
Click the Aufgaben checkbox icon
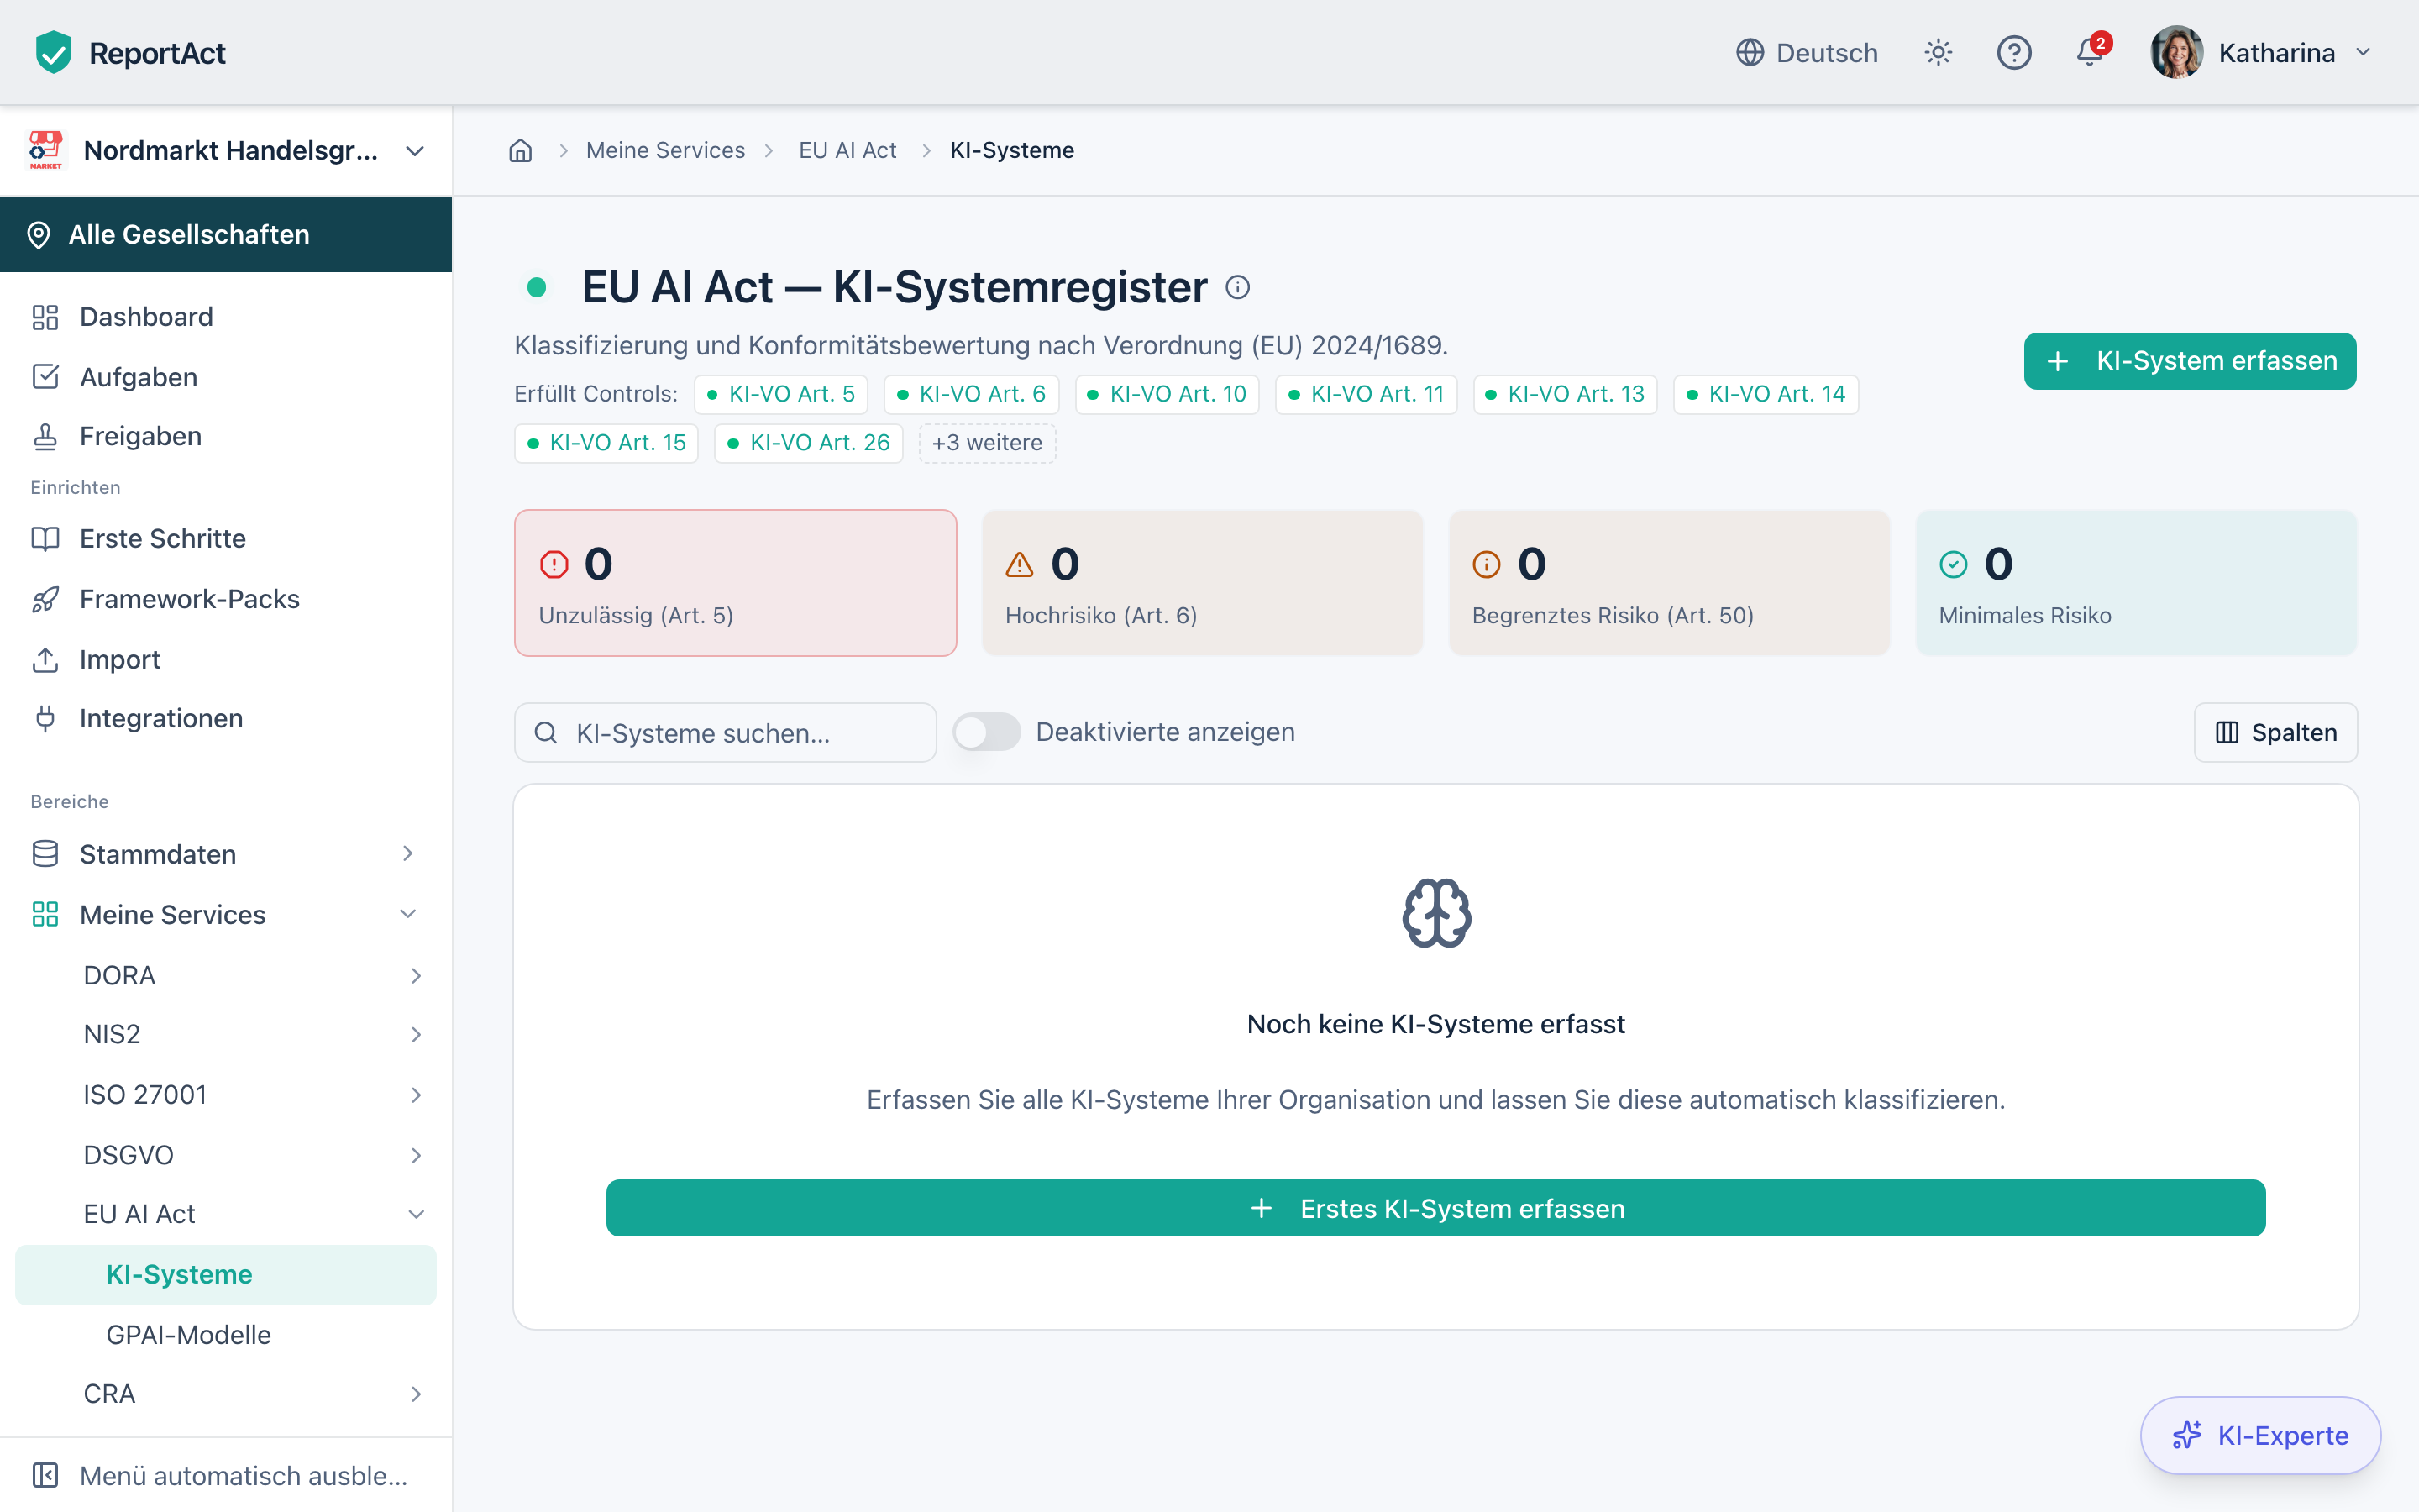click(x=45, y=377)
